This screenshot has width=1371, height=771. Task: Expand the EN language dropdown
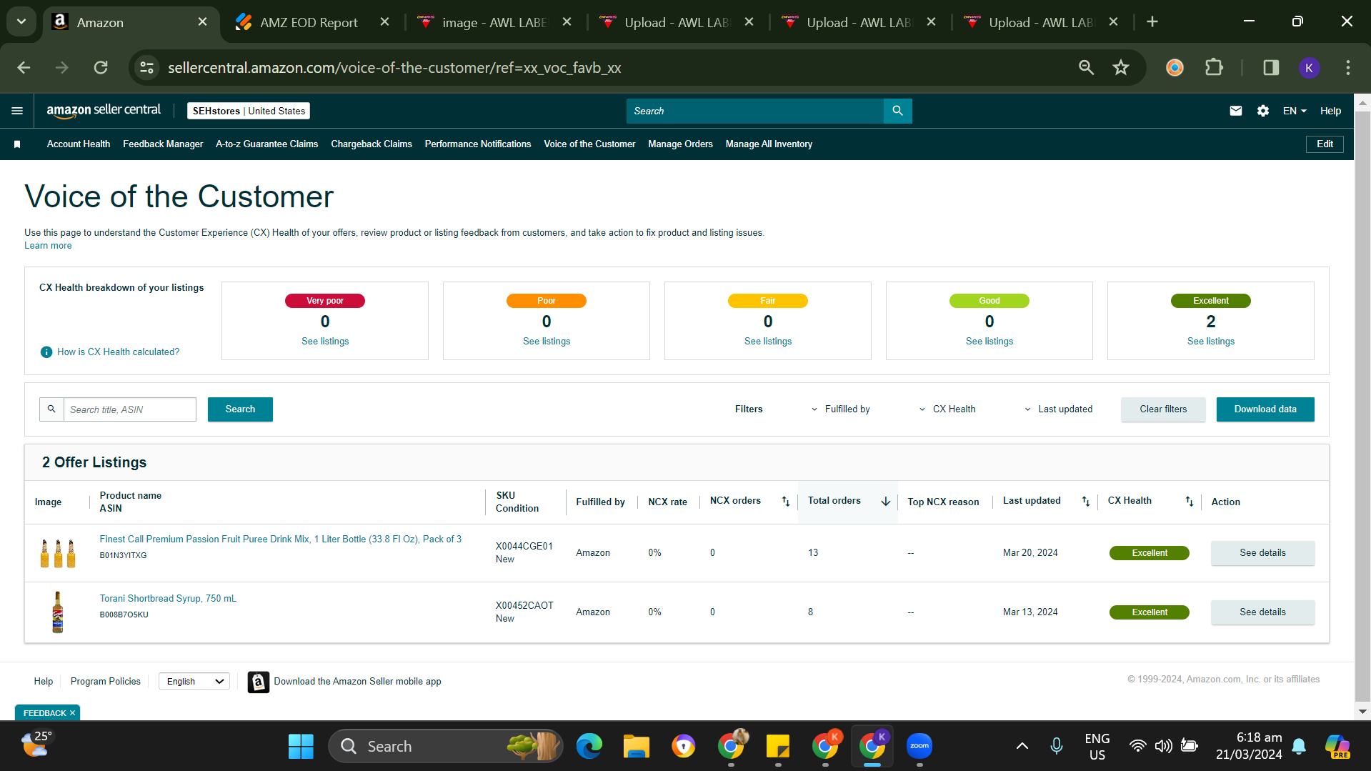click(1295, 111)
